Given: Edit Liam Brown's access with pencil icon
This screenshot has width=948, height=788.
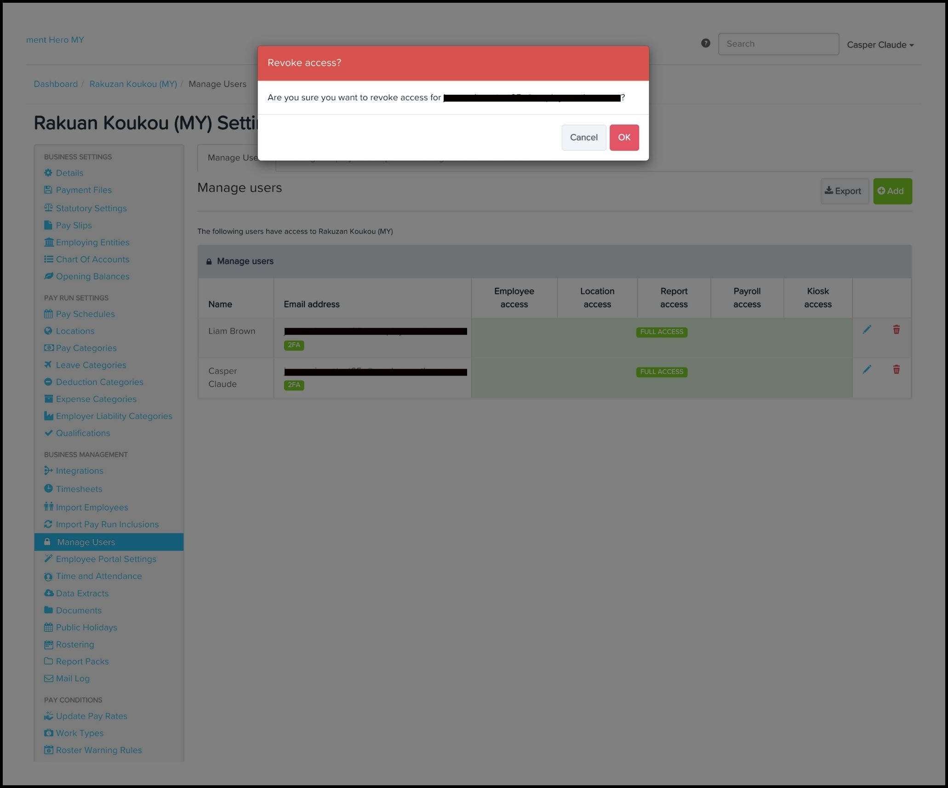Looking at the screenshot, I should [x=867, y=330].
